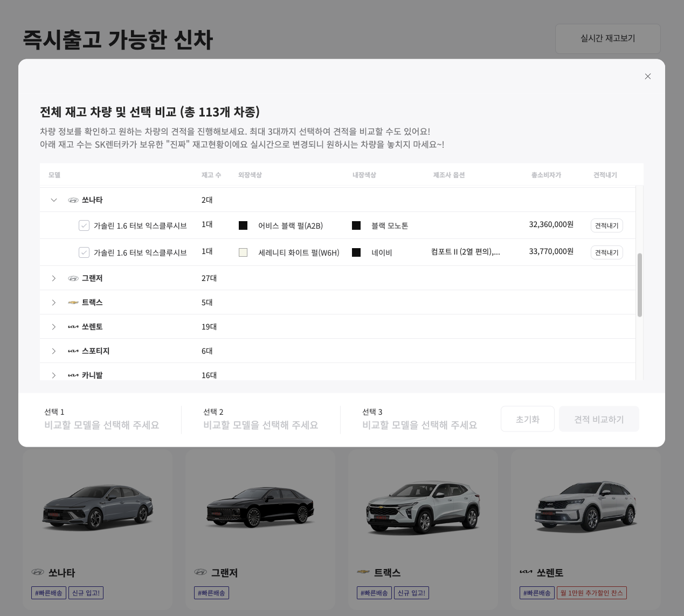
Task: Click the 19대 stock count for 쏘렌토
Action: click(209, 327)
